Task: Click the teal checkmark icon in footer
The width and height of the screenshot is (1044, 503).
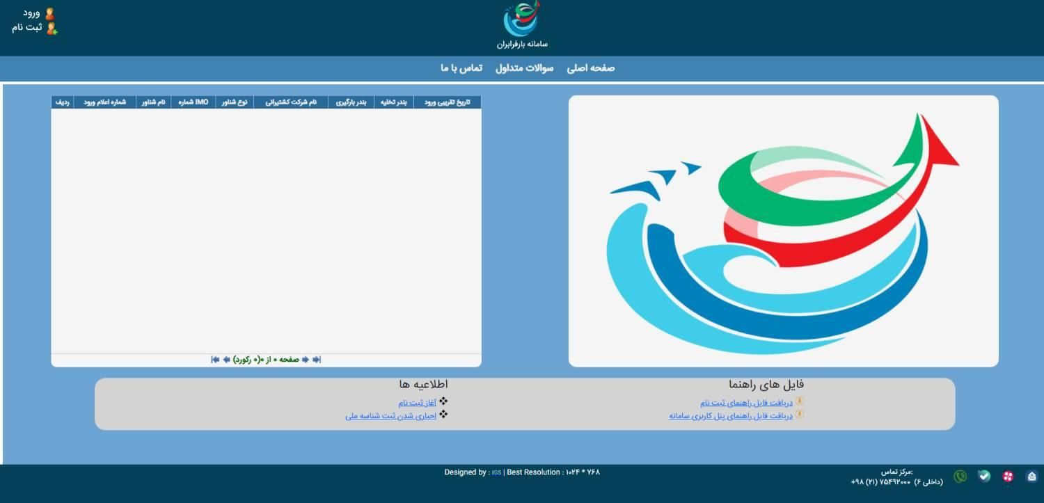Action: tap(983, 477)
